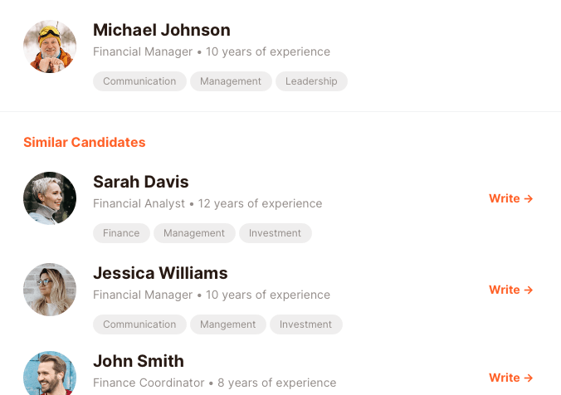The width and height of the screenshot is (561, 395).
Task: Open Jessica Williams's avatar image
Action: (x=50, y=290)
